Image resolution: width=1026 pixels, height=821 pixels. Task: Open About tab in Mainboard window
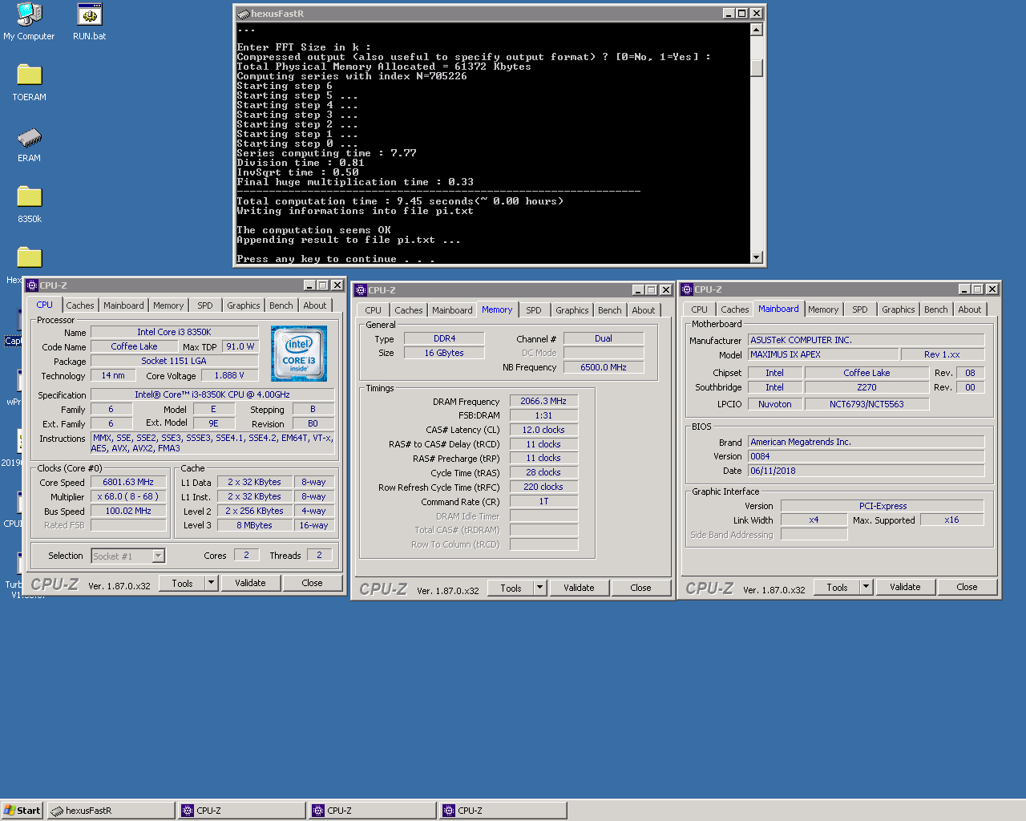click(970, 309)
